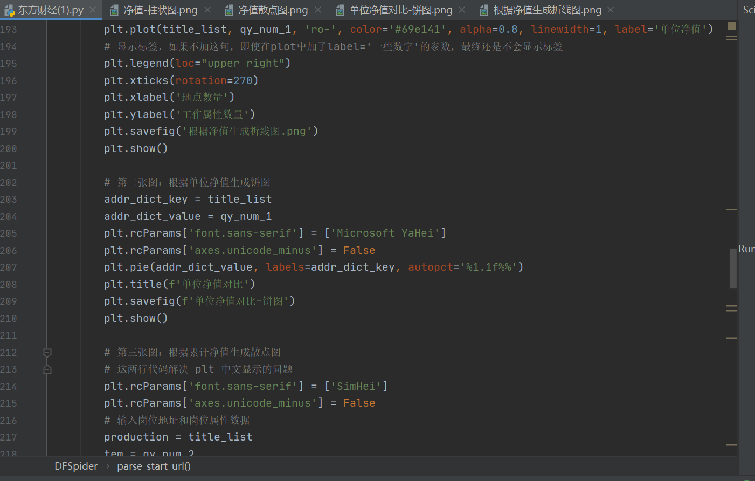This screenshot has height=481, width=755.
Task: Click line number 216 in the gutter
Action: (9, 421)
